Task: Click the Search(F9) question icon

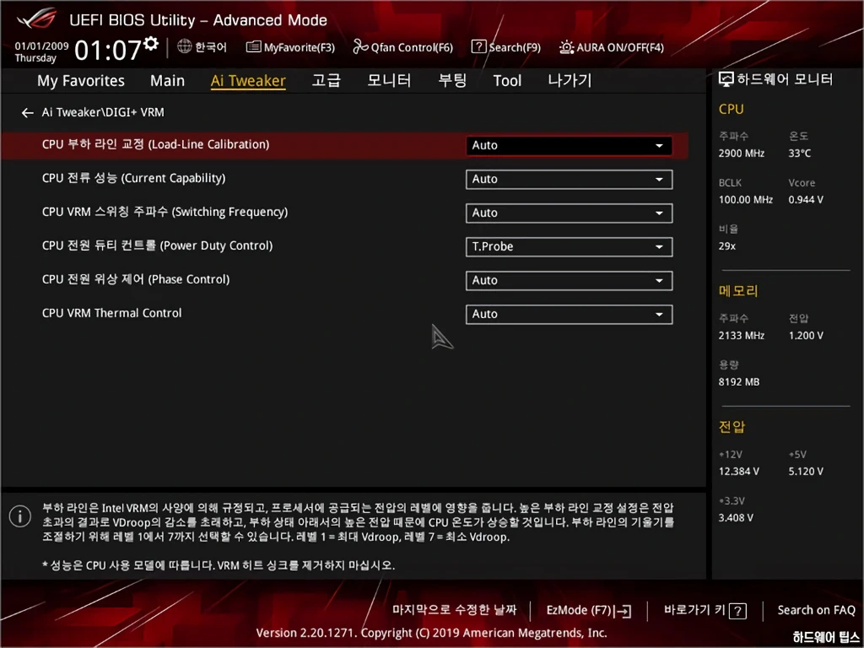Action: [x=479, y=46]
